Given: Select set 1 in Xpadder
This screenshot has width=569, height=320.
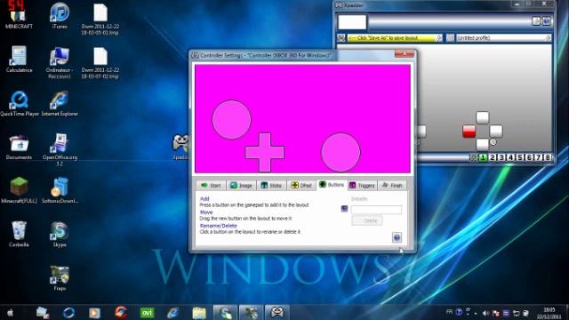Looking at the screenshot, I should 483,157.
